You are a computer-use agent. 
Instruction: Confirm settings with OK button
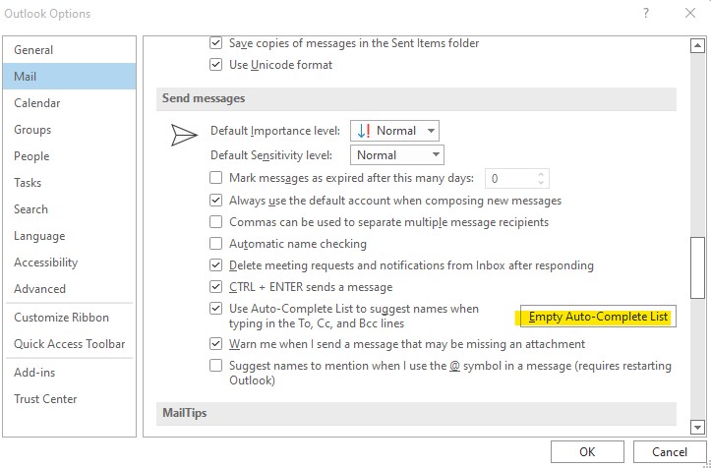click(x=587, y=451)
